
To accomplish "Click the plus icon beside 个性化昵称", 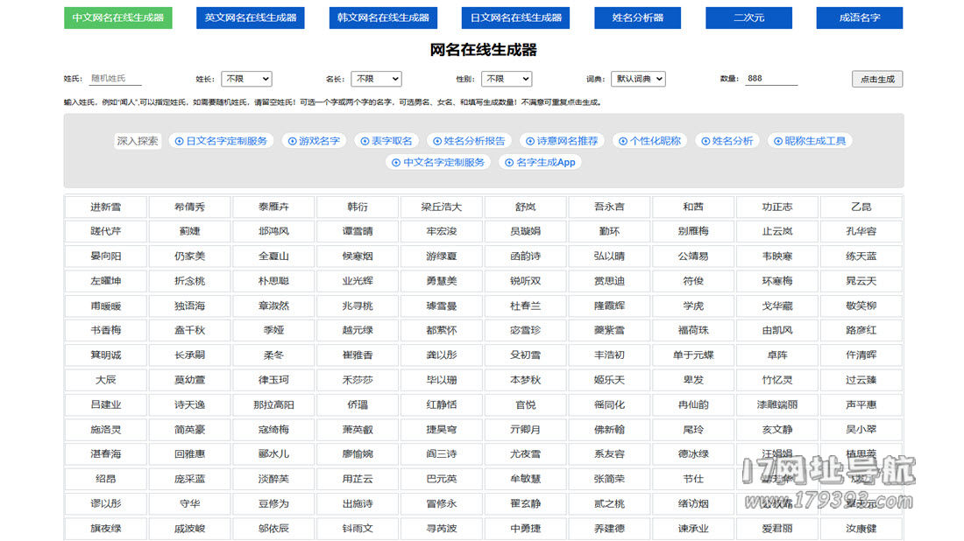I will coord(622,141).
